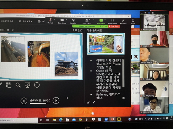Click the next slide preview thumbnail
Screen dimensions: 173x129
click(x=106, y=44)
